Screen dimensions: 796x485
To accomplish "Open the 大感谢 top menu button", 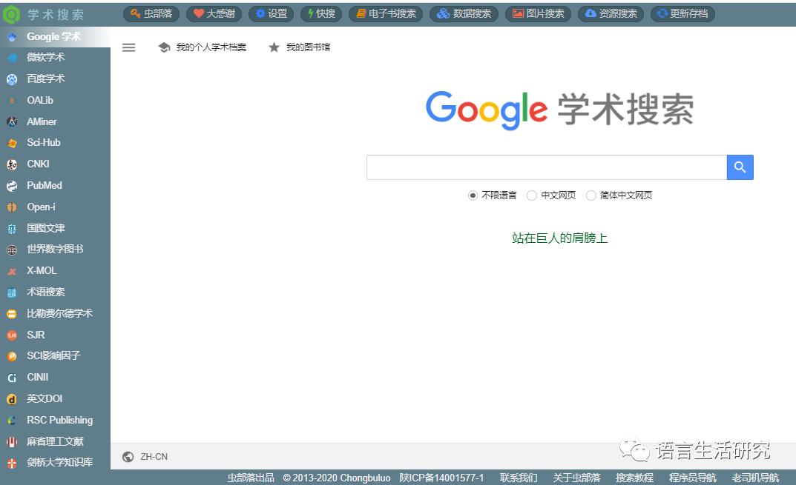I will coord(214,13).
